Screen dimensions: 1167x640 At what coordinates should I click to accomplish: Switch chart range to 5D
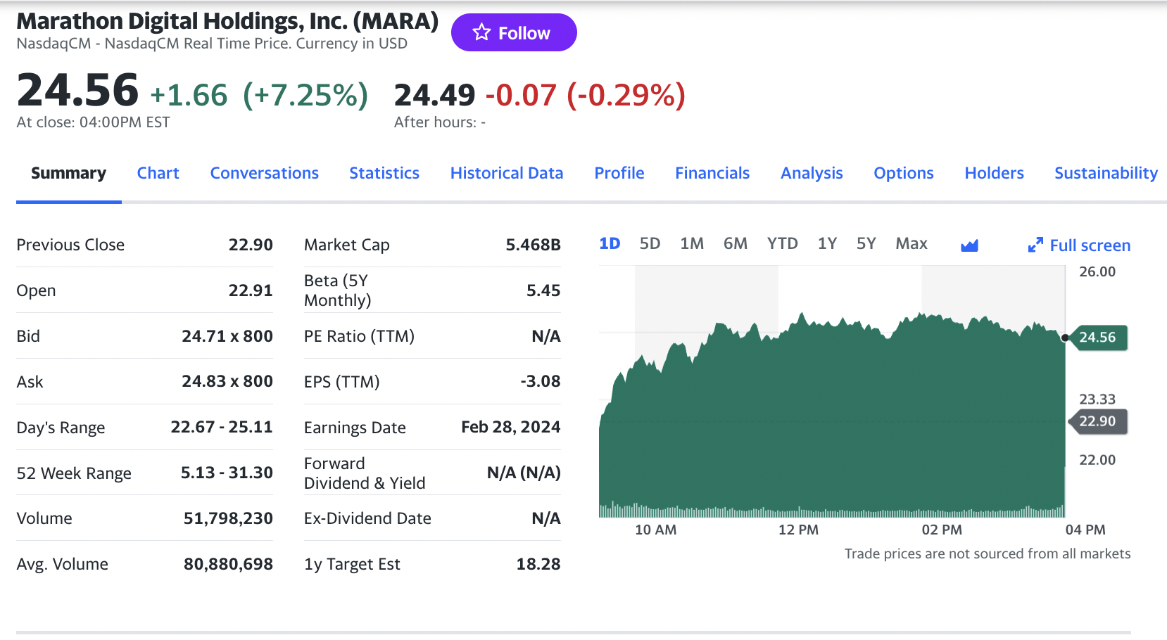pos(650,243)
